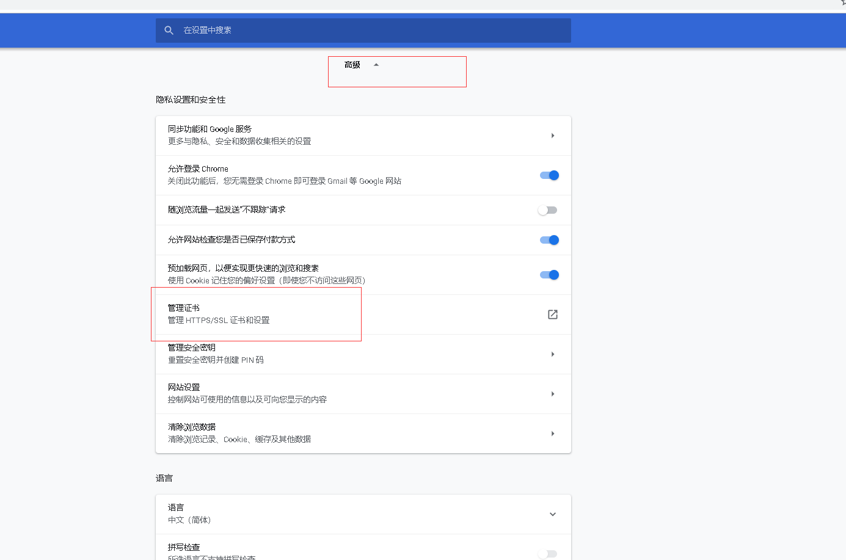This screenshot has height=560, width=846.
Task: Click the arrow icon on 管理安全密钥 row
Action: pos(553,354)
